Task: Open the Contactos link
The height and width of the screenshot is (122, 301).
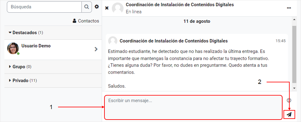Action: pos(86,21)
